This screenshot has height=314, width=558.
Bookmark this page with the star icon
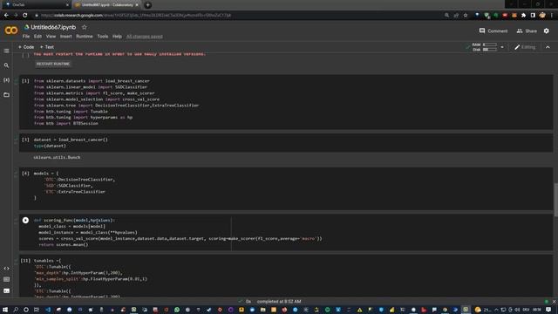[466, 16]
